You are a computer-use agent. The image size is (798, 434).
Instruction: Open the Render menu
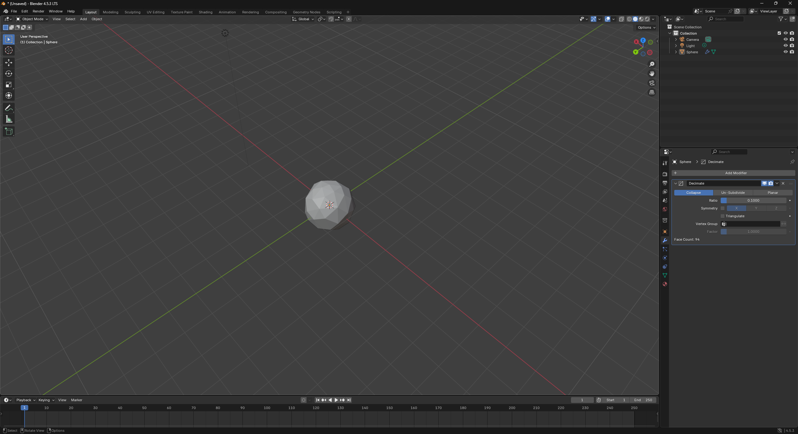click(x=38, y=11)
